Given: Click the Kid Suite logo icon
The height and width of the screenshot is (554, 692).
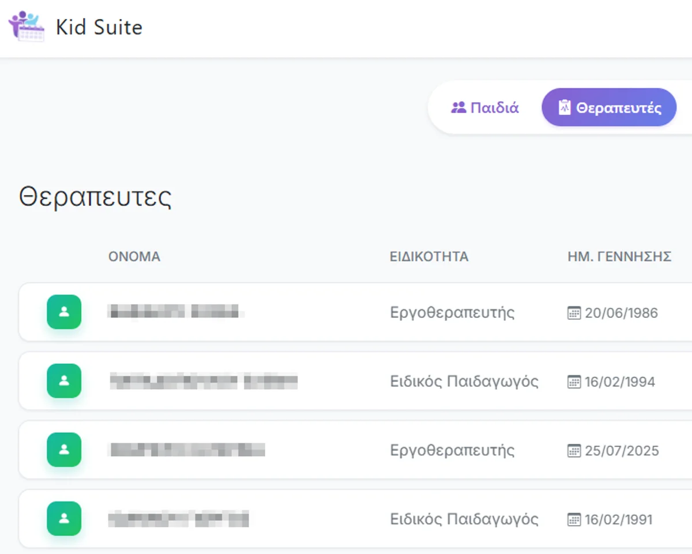Looking at the screenshot, I should [x=27, y=26].
